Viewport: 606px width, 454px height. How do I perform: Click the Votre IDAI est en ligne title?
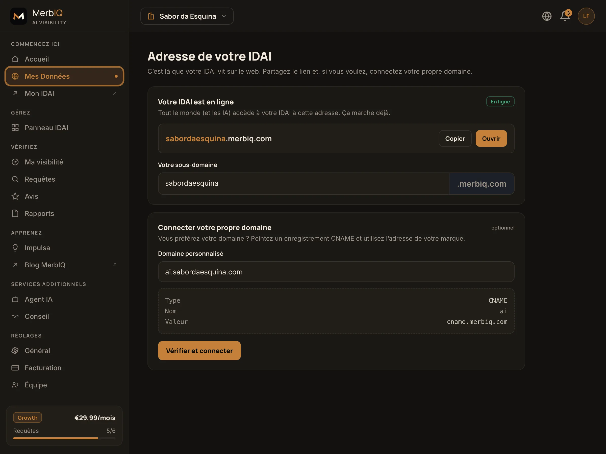pyautogui.click(x=196, y=102)
